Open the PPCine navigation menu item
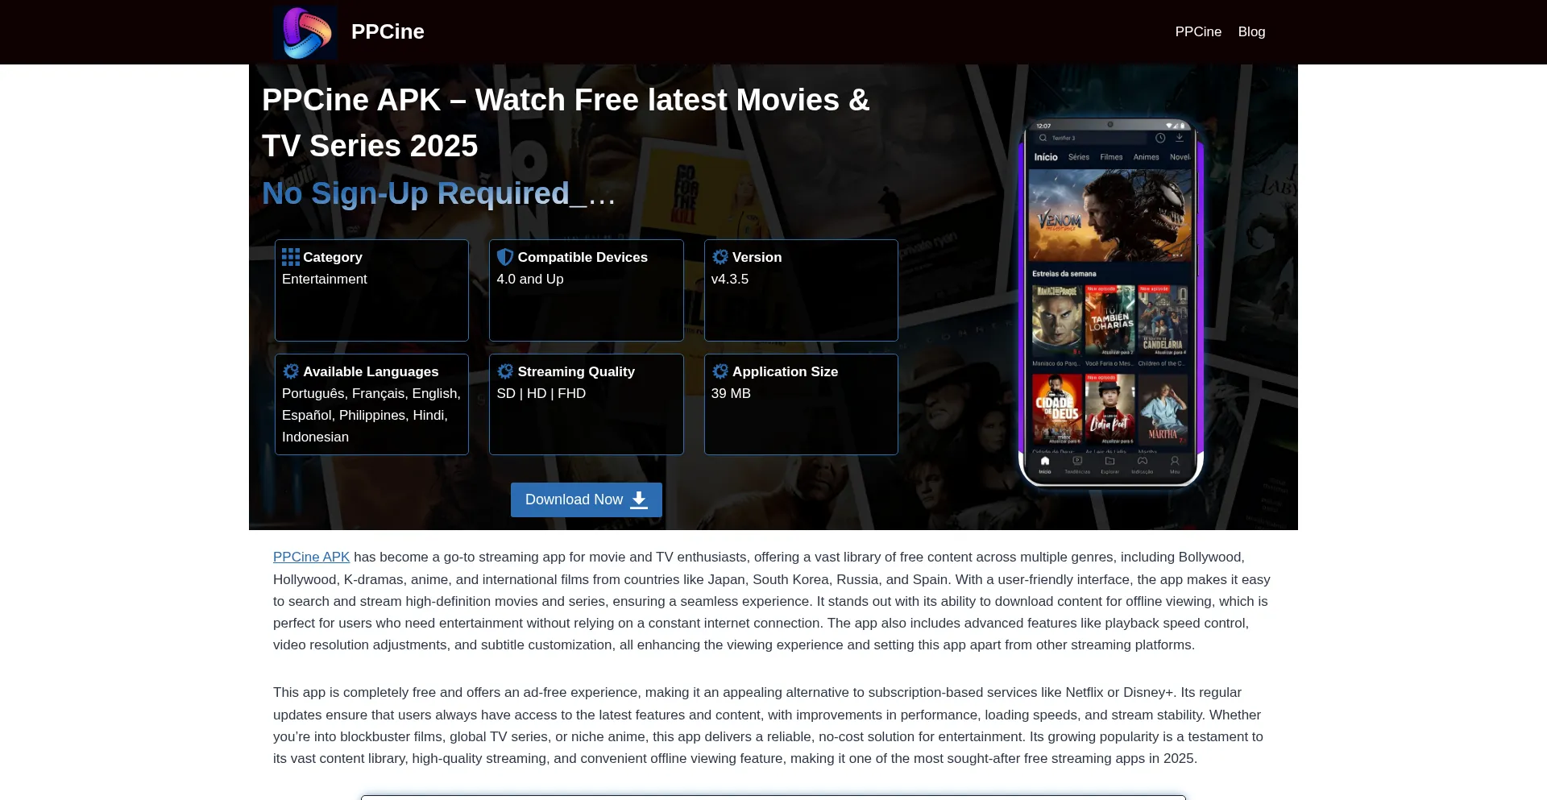Screen dimensions: 1547x800 click(1198, 31)
